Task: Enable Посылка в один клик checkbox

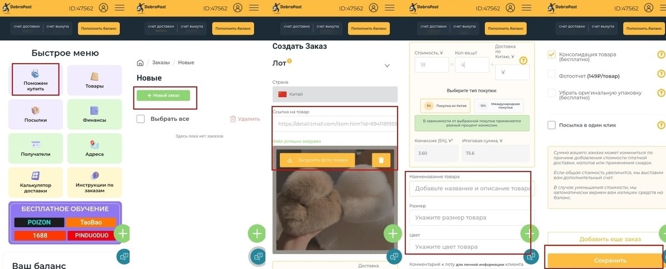Action: (x=551, y=125)
